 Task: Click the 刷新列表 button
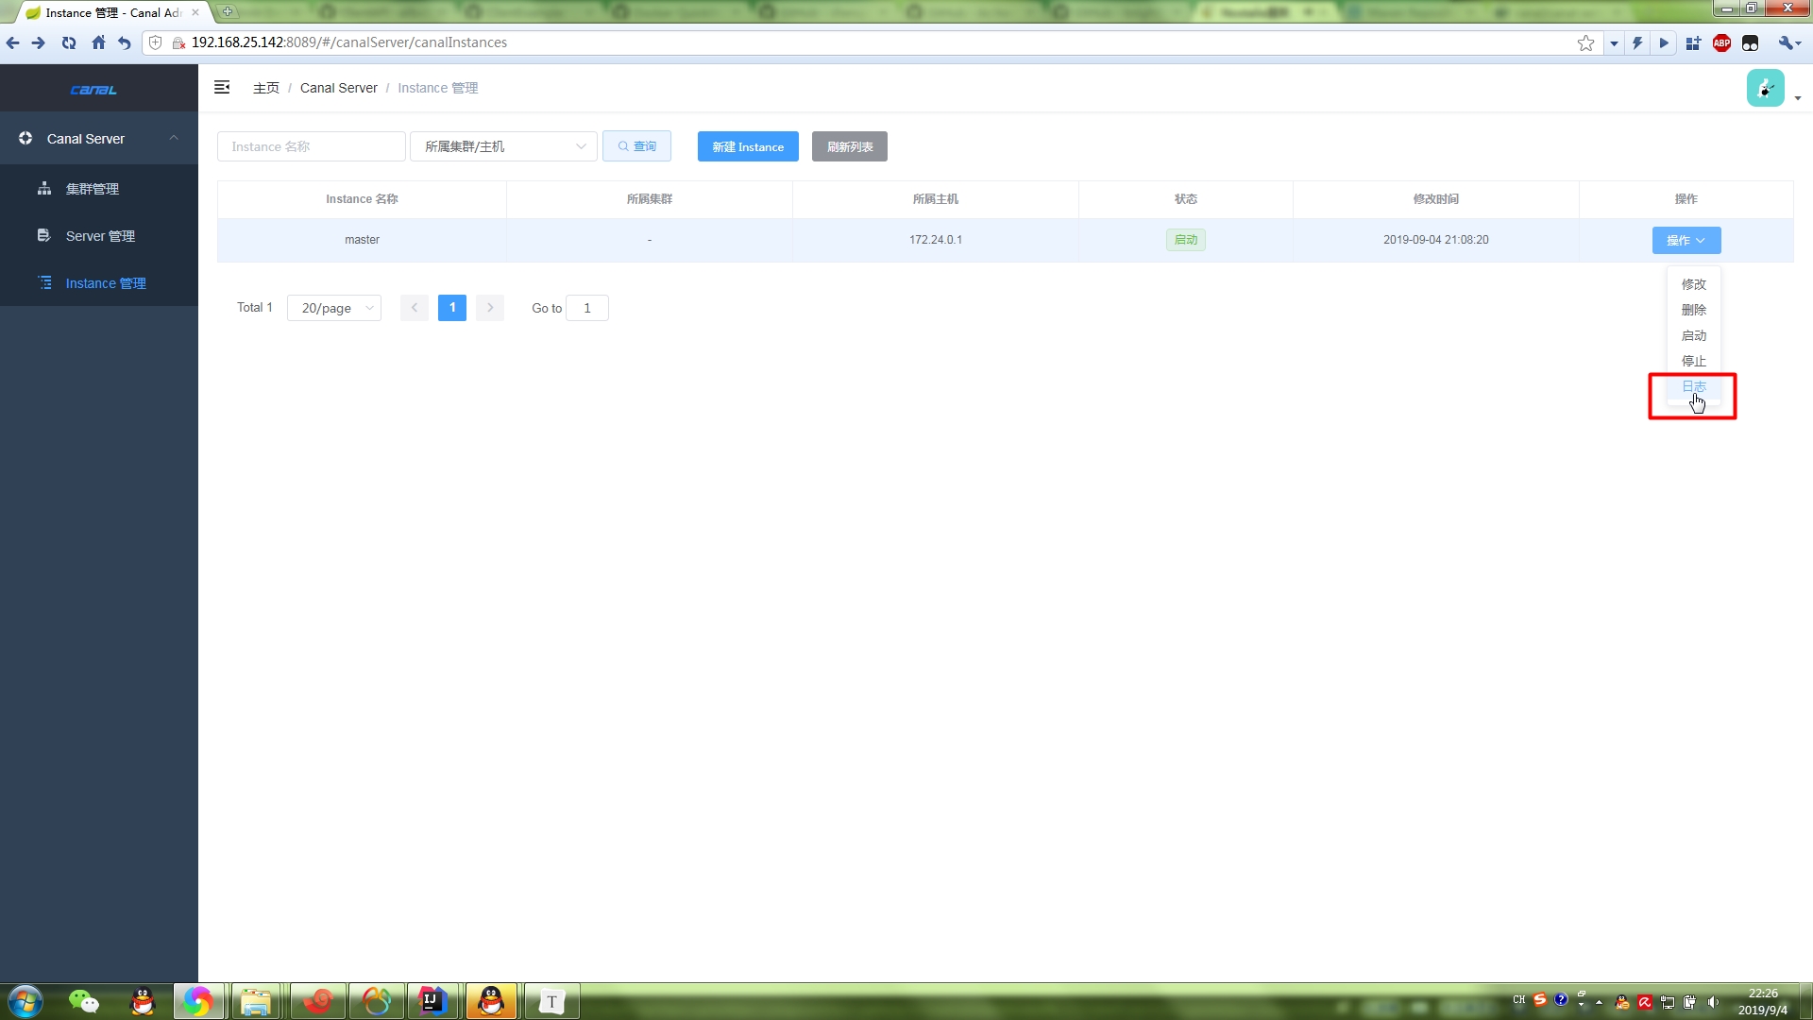[x=849, y=146]
